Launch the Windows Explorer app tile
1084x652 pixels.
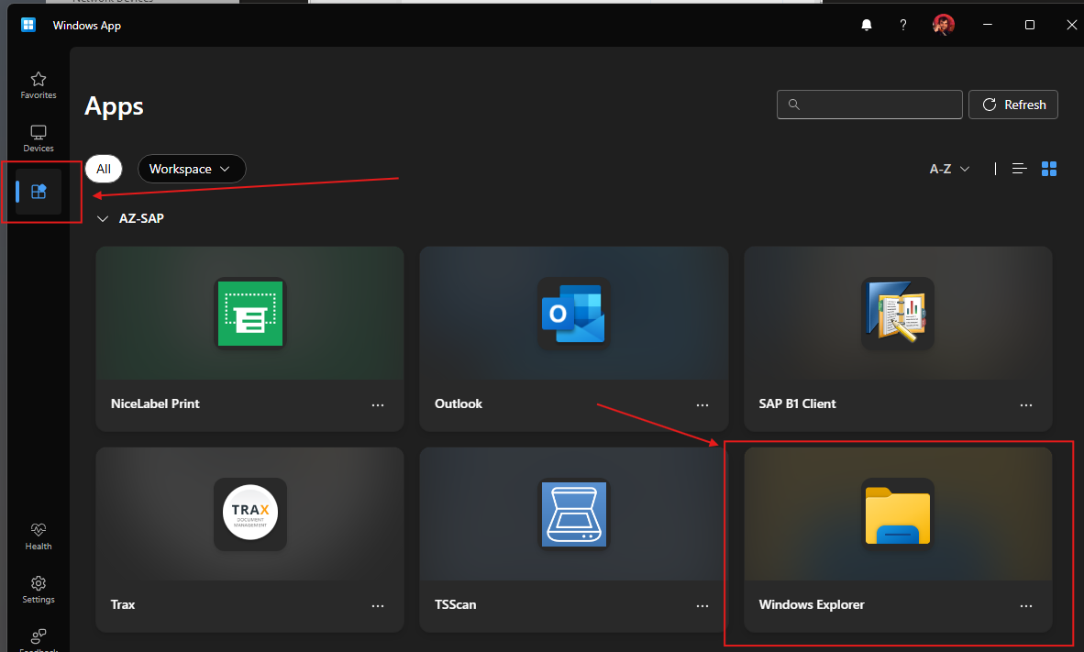point(897,523)
